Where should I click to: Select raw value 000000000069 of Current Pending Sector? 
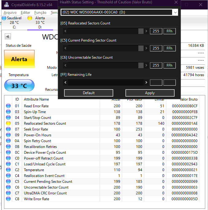tap(184, 182)
